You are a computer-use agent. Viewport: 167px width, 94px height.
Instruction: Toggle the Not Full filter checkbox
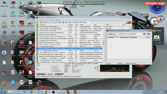(x=52, y=67)
